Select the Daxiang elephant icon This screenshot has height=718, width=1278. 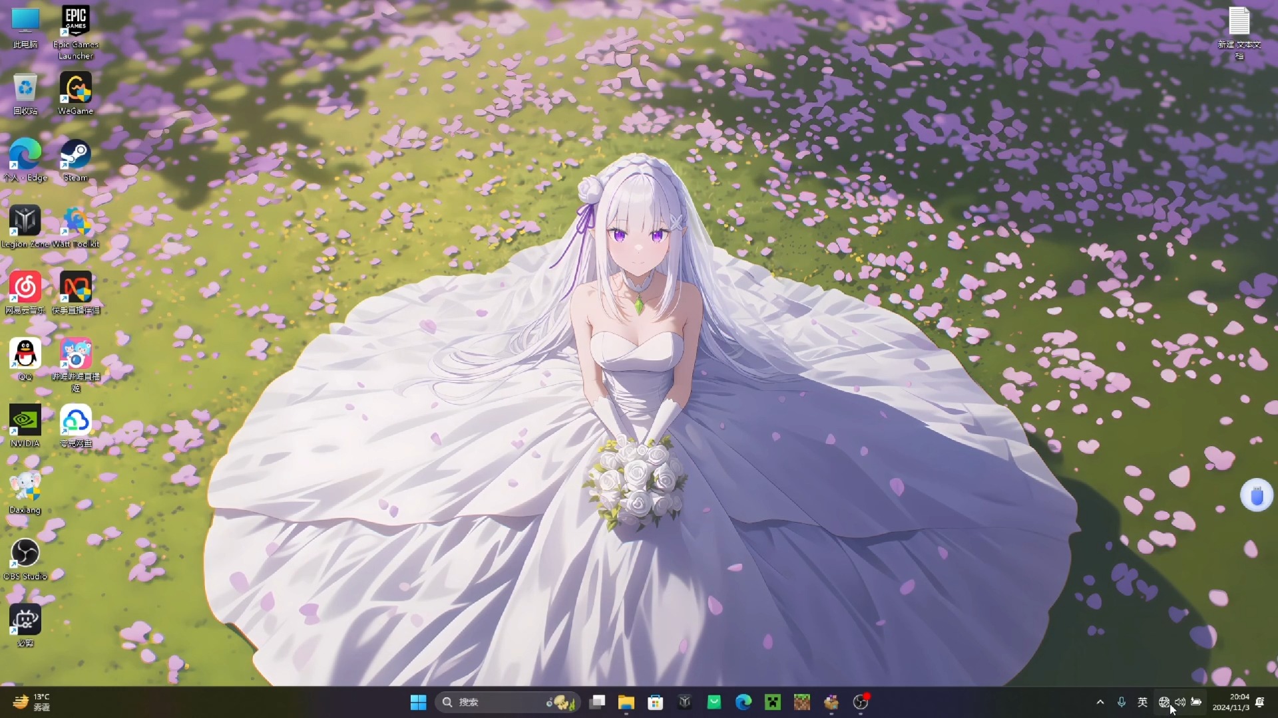click(25, 493)
